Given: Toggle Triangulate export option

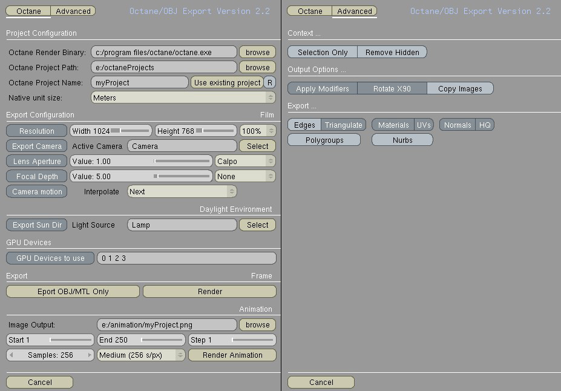Looking at the screenshot, I should pos(344,125).
